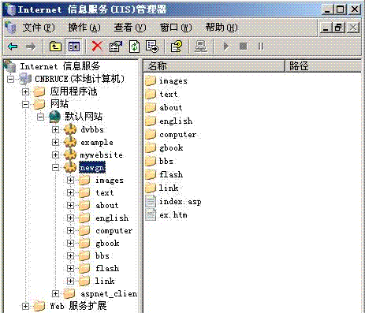This screenshot has width=365, height=313.
Task: Expand the mywebsite virtual directory
Action: click(55, 155)
